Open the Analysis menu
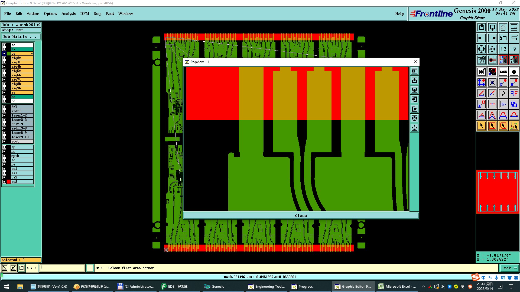The height and width of the screenshot is (292, 520). click(68, 14)
